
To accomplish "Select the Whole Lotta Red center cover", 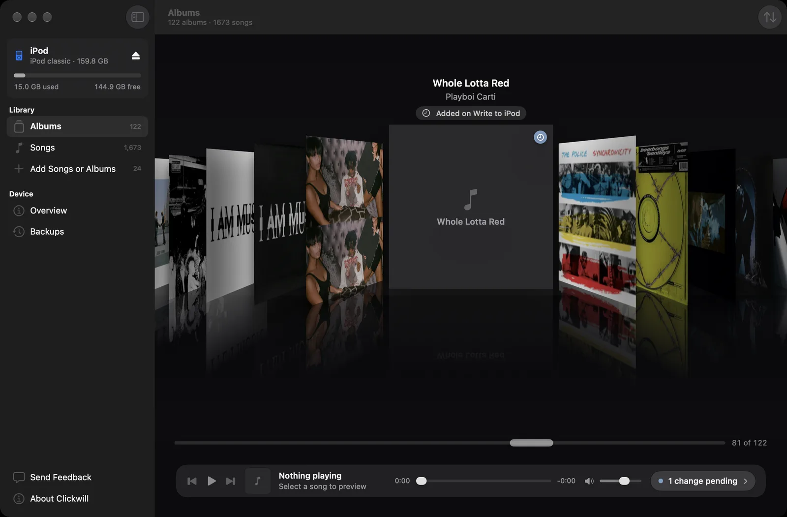I will [x=471, y=207].
